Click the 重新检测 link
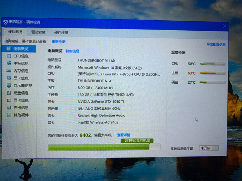The image size is (242, 181). [x=59, y=42]
